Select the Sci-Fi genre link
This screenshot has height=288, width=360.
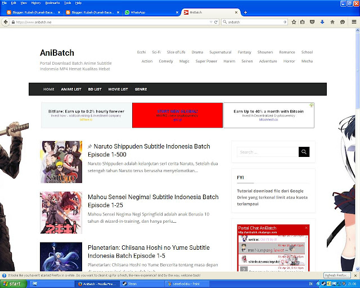click(x=156, y=52)
